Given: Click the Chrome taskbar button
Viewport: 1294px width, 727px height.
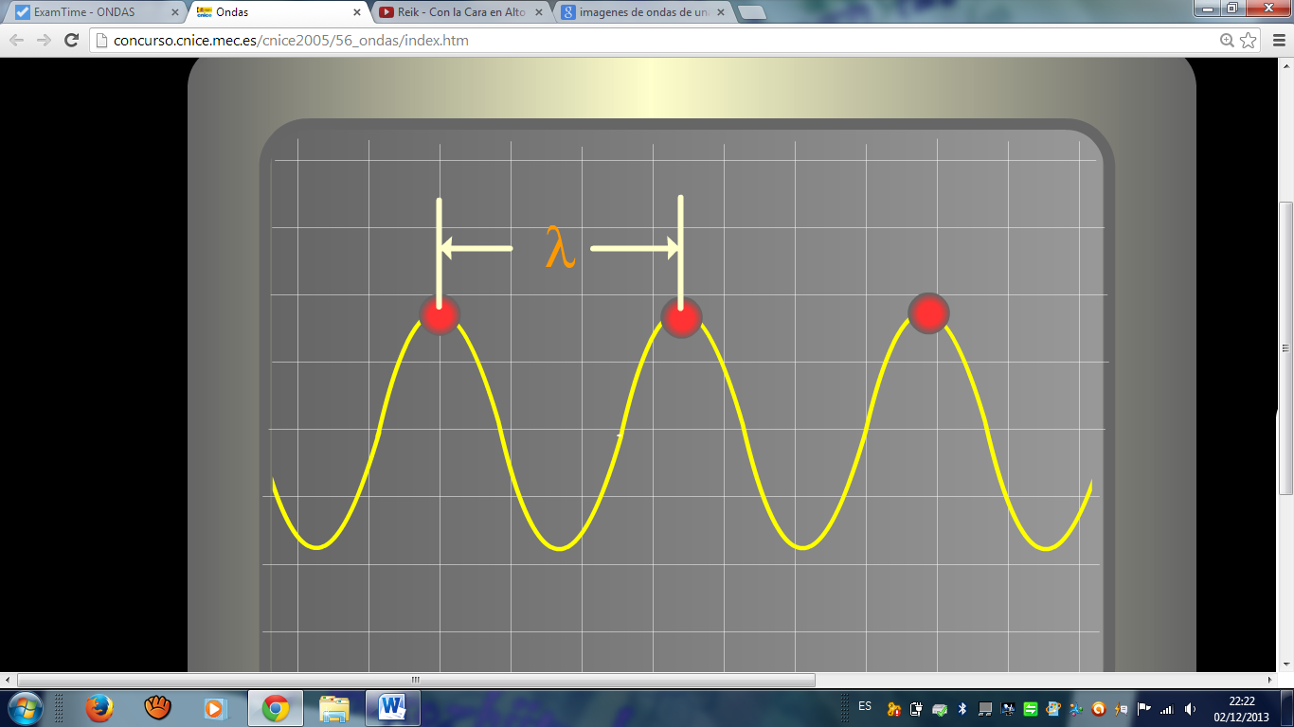Looking at the screenshot, I should (276, 708).
